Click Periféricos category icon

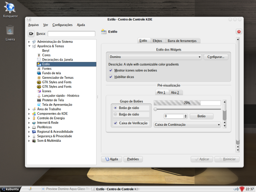[34, 127]
